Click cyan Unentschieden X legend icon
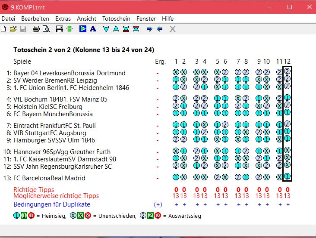The image size is (316, 238). click(73, 216)
